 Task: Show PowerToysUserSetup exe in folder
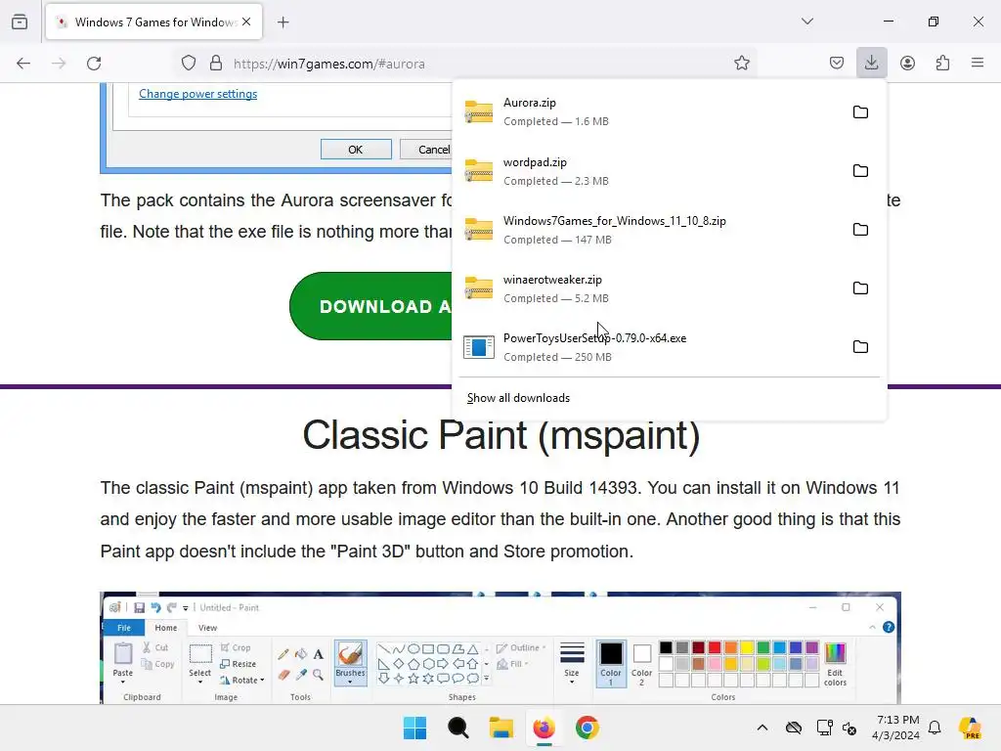pyautogui.click(x=860, y=347)
